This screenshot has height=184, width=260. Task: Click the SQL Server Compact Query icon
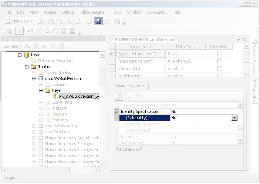[x=78, y=21]
